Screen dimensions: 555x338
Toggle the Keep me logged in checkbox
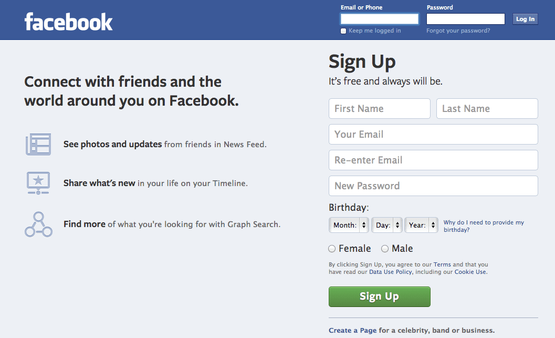[343, 31]
